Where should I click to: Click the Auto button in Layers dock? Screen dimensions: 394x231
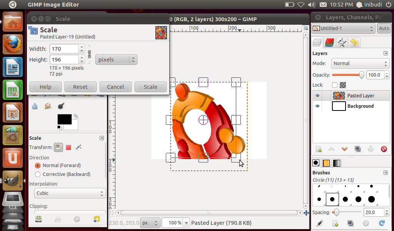tap(384, 28)
